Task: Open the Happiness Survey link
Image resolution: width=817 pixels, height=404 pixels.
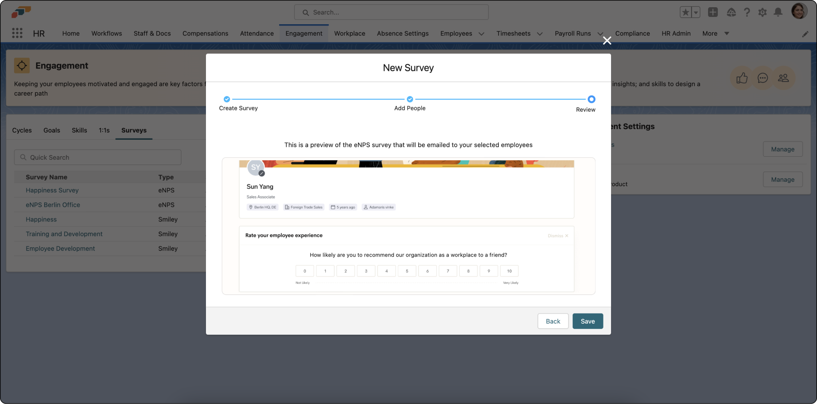Action: (52, 190)
